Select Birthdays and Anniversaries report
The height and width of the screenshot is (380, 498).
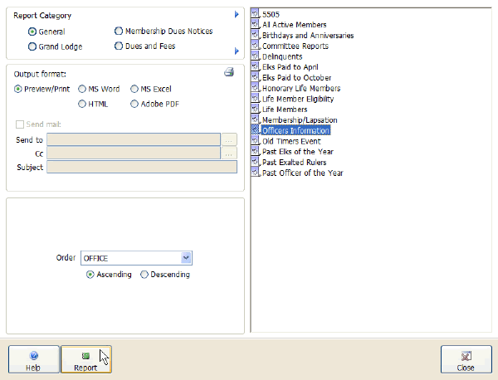(307, 36)
